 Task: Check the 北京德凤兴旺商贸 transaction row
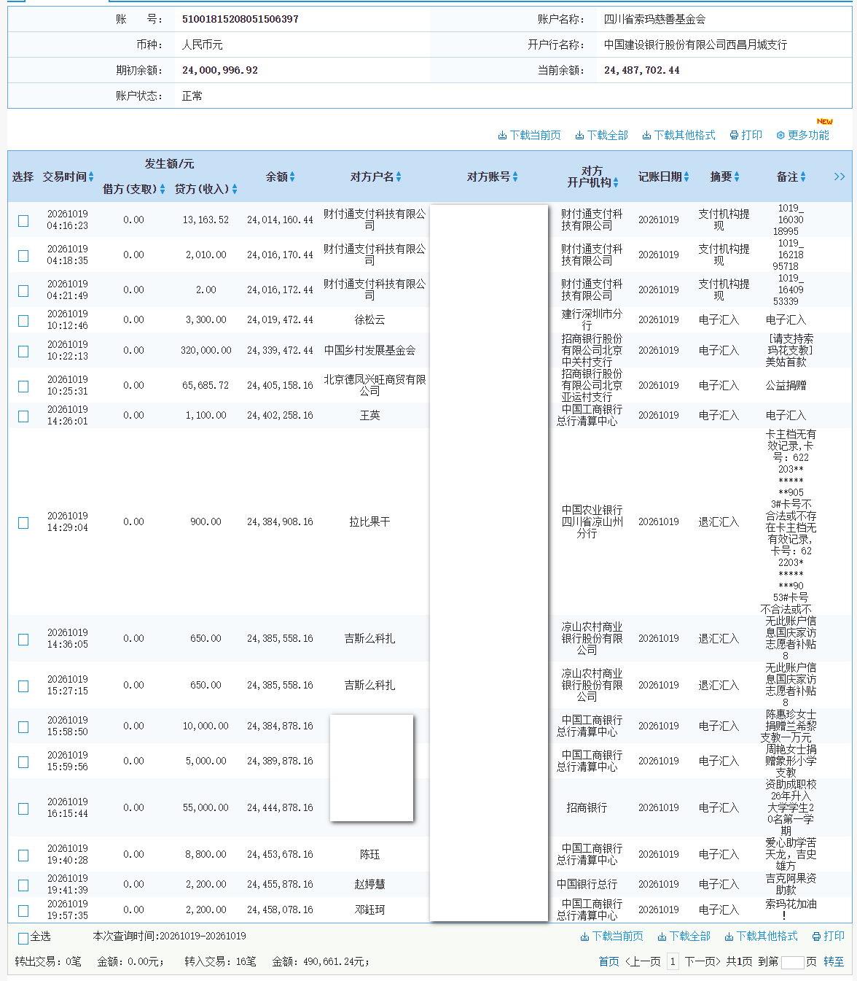click(23, 386)
